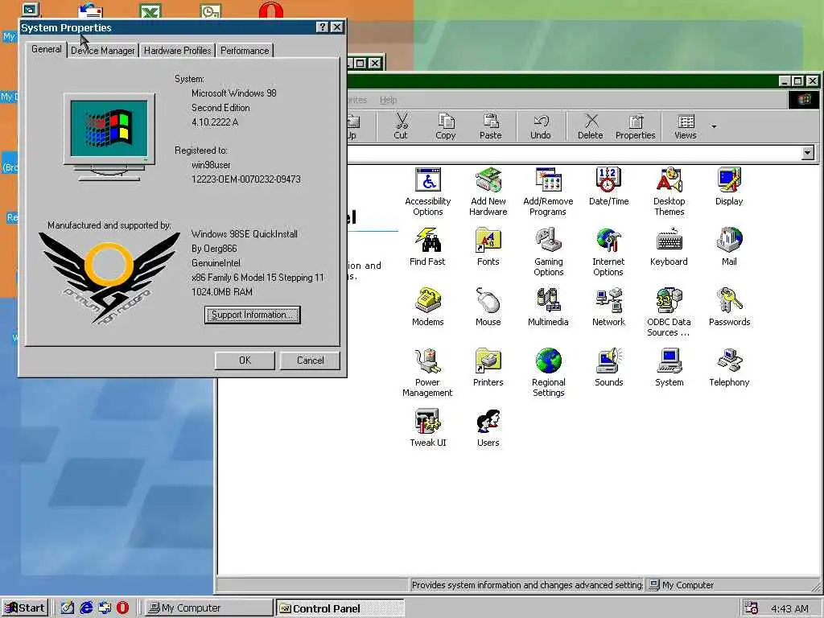Launch Opera from Quick Launch bar

click(122, 608)
